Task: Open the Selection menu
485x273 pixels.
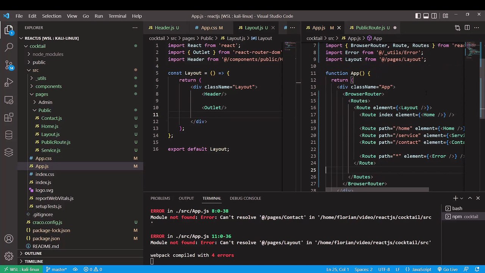Action: (52, 16)
